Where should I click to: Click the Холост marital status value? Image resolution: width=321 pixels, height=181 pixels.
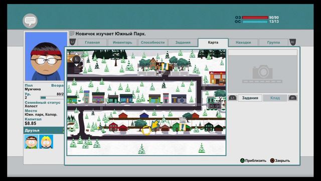click(x=31, y=106)
